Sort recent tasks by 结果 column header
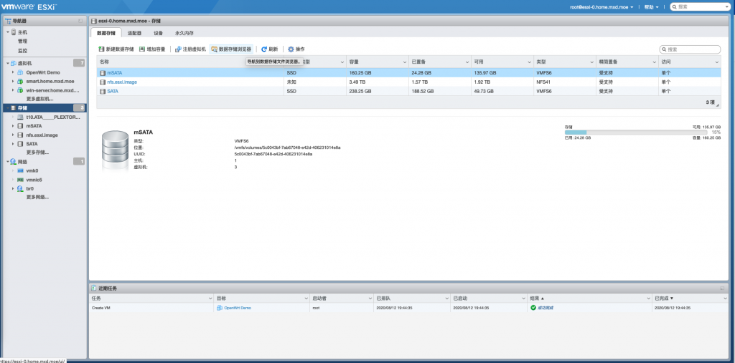This screenshot has height=363, width=735. click(590, 298)
